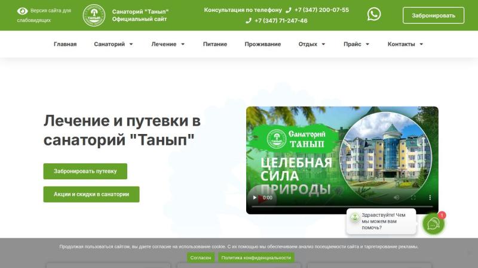Viewport: 478px width, 268px height.
Task: Click the Консультация по телефону text
Action: 243,10
